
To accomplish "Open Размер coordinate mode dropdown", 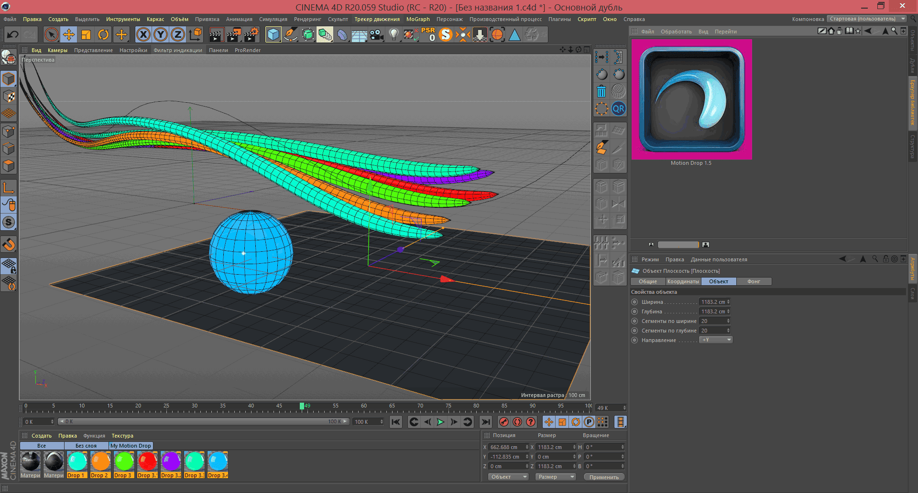I will click(x=556, y=477).
